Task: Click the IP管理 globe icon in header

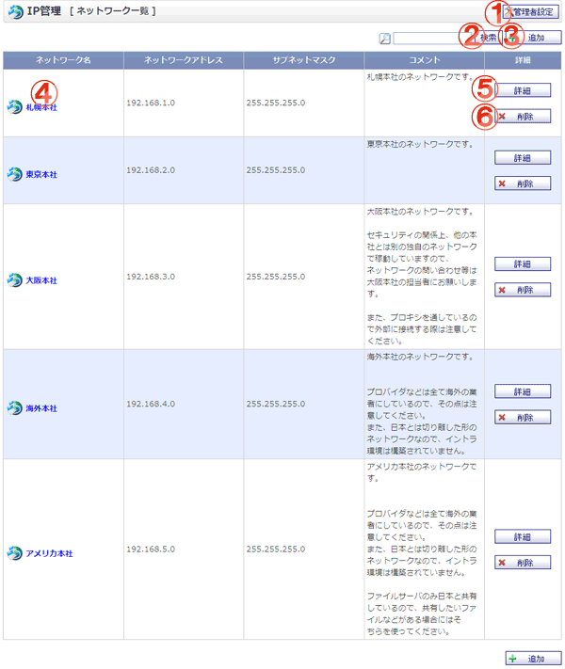Action: [16, 11]
